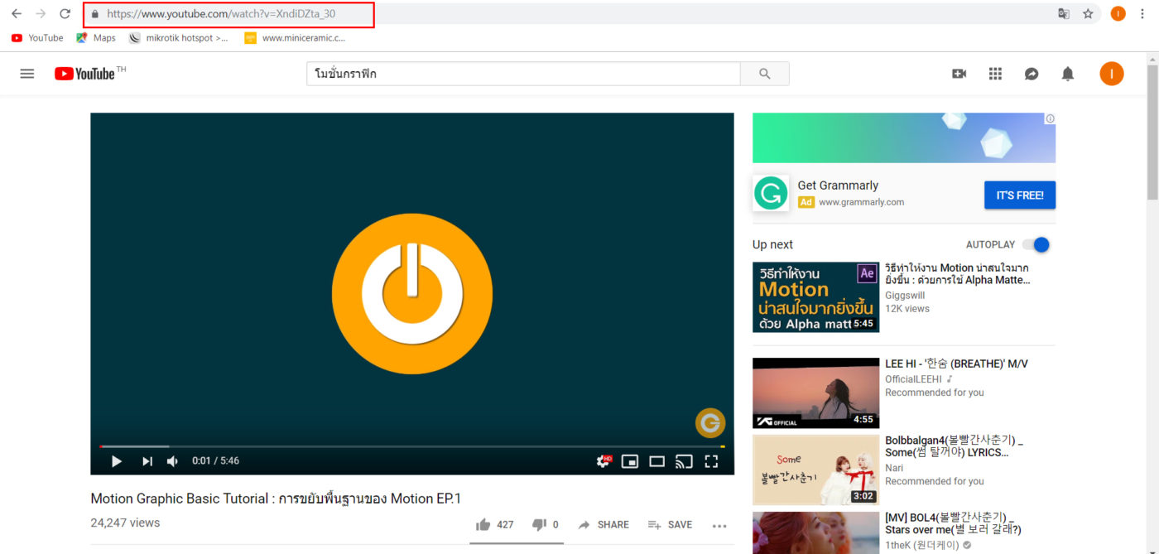Viewport: 1159px width, 554px height.
Task: Click the search magnifier button
Action: (764, 74)
